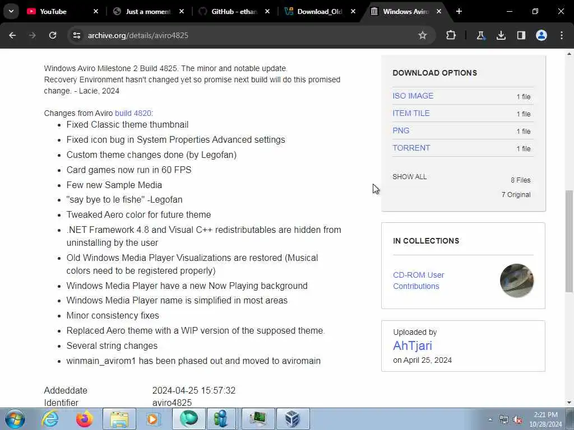Click '7 Original' files text
The height and width of the screenshot is (430, 574).
(x=516, y=195)
